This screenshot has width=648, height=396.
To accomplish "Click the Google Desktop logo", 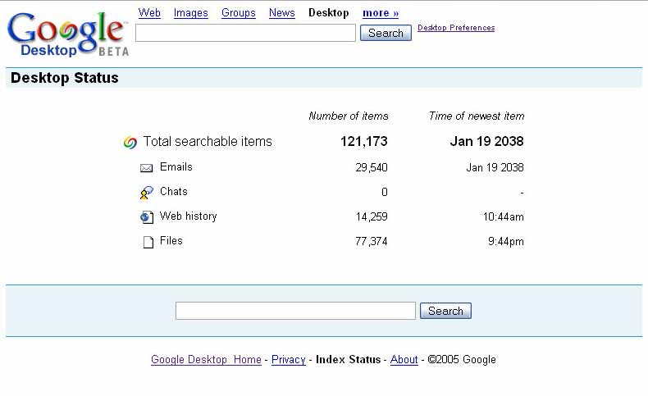I will pyautogui.click(x=68, y=34).
